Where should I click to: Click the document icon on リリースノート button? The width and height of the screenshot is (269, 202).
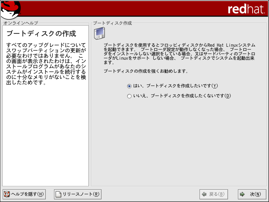click(x=59, y=194)
